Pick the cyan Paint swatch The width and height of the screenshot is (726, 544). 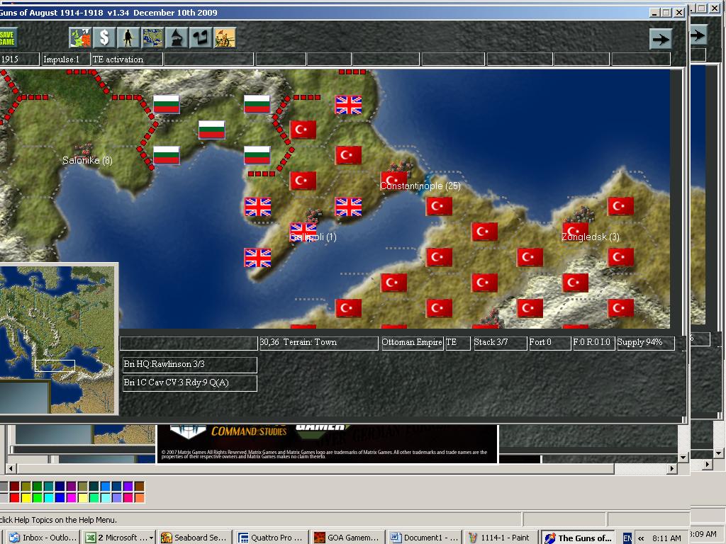[48, 498]
